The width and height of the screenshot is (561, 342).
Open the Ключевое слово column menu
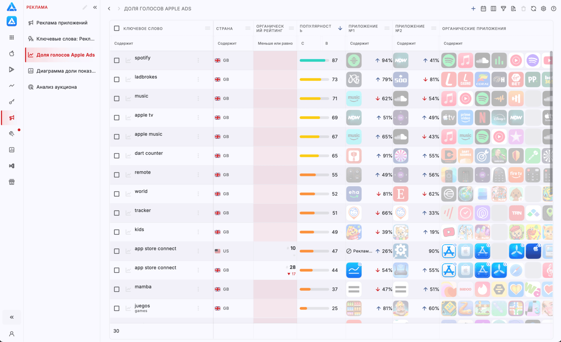click(208, 28)
